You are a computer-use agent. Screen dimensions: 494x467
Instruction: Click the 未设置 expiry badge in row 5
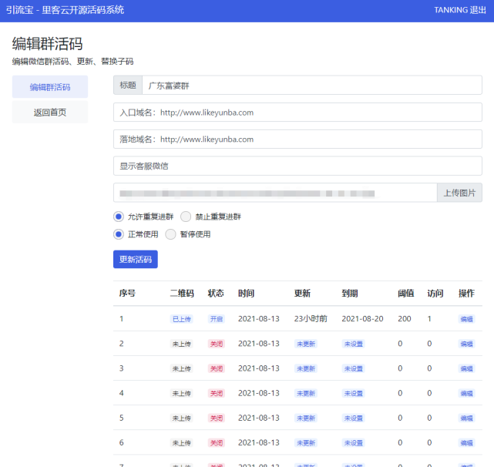(x=353, y=418)
